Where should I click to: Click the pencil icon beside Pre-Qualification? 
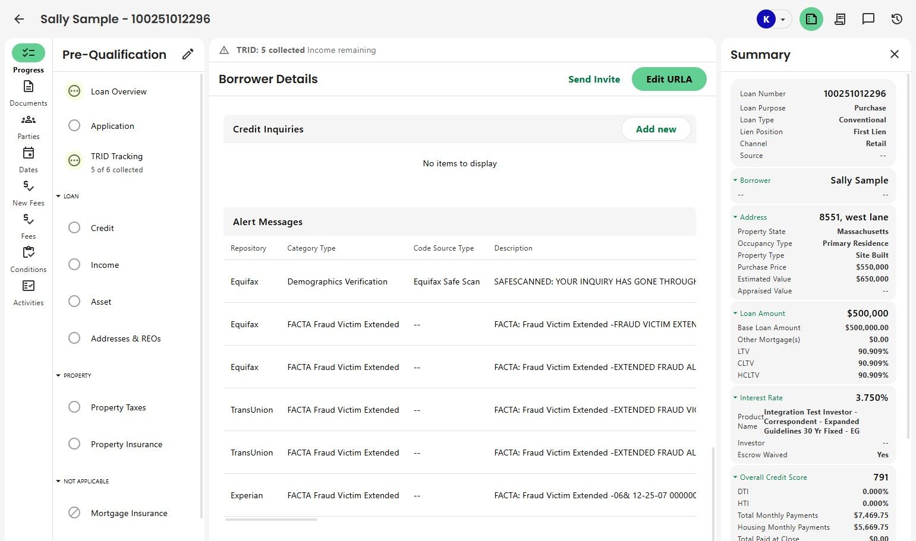(188, 55)
